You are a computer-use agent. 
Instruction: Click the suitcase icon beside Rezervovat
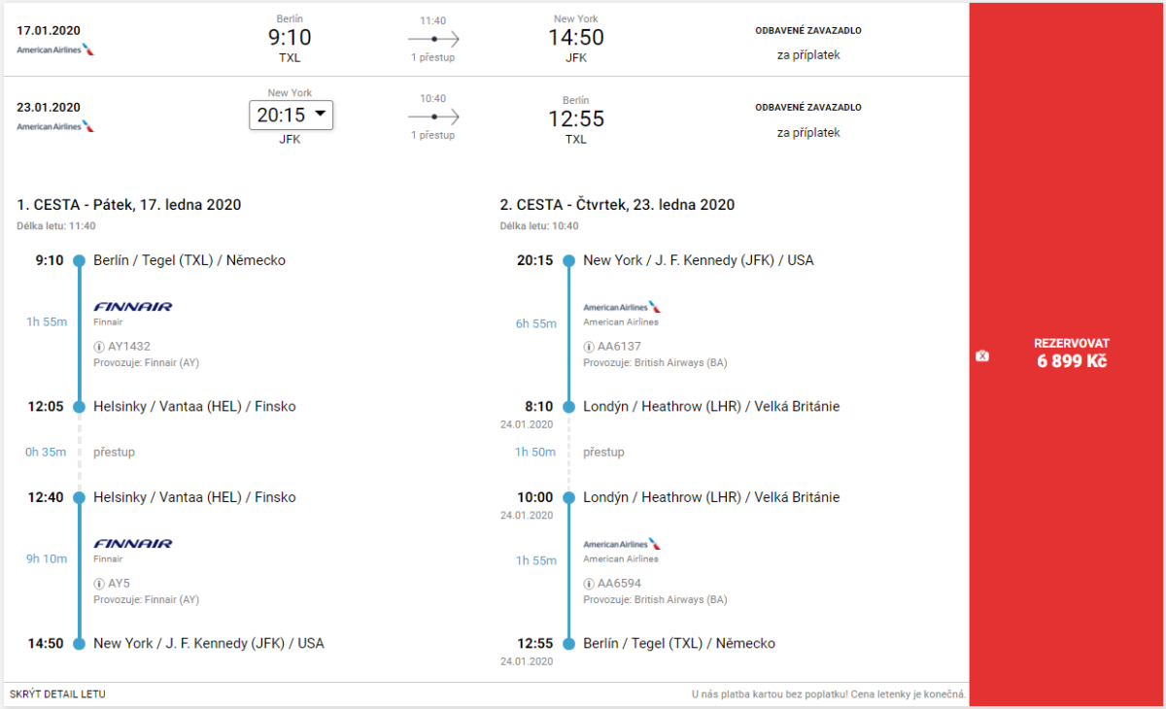tap(982, 356)
